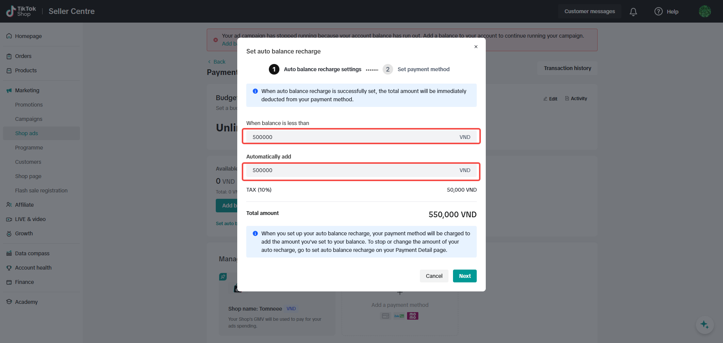Open the Orders menu item
Screen dimensions: 723x343
(23, 56)
